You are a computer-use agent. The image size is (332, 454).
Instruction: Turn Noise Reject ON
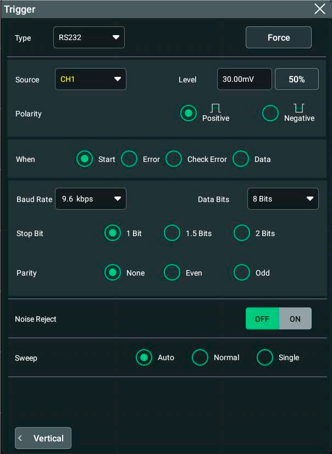pos(295,319)
